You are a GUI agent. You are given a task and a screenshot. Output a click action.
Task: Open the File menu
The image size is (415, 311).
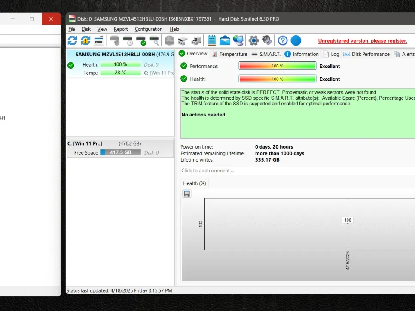(71, 29)
